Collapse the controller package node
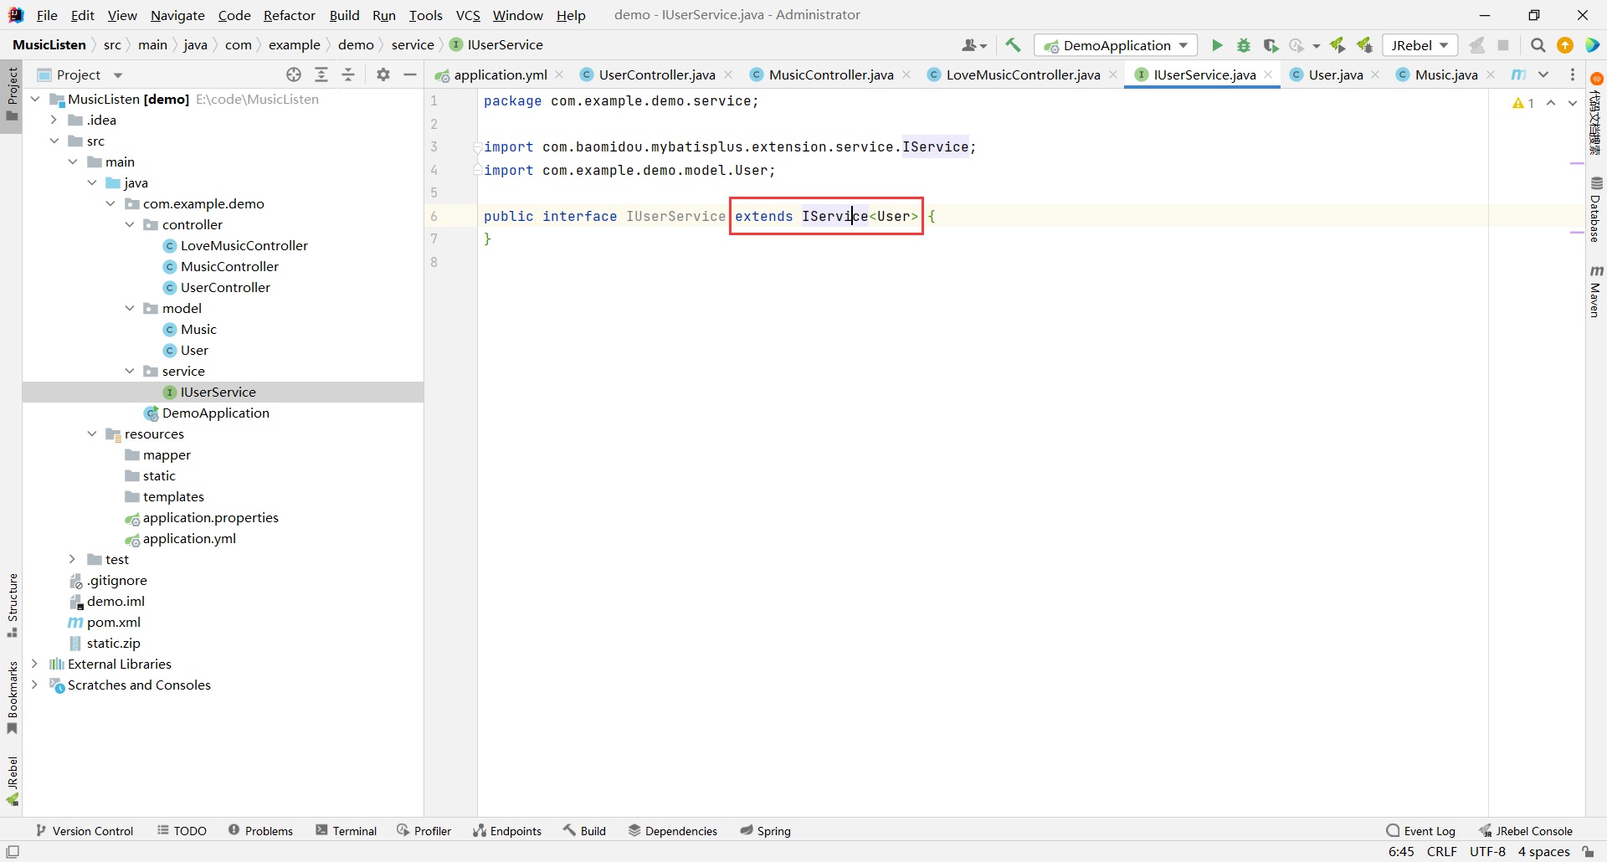The height and width of the screenshot is (862, 1607). click(130, 224)
